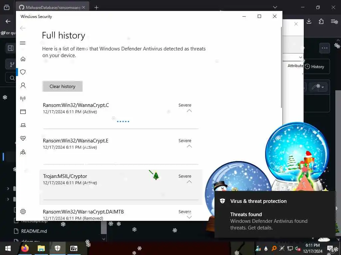The image size is (341, 255).
Task: Select Ransom:Win32/WannaCrypt.E threat name
Action: (76, 141)
